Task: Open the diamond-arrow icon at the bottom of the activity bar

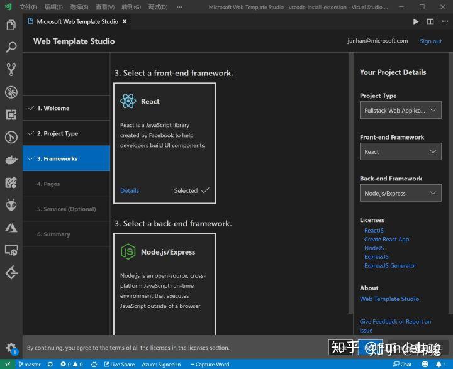Action: pos(11,273)
